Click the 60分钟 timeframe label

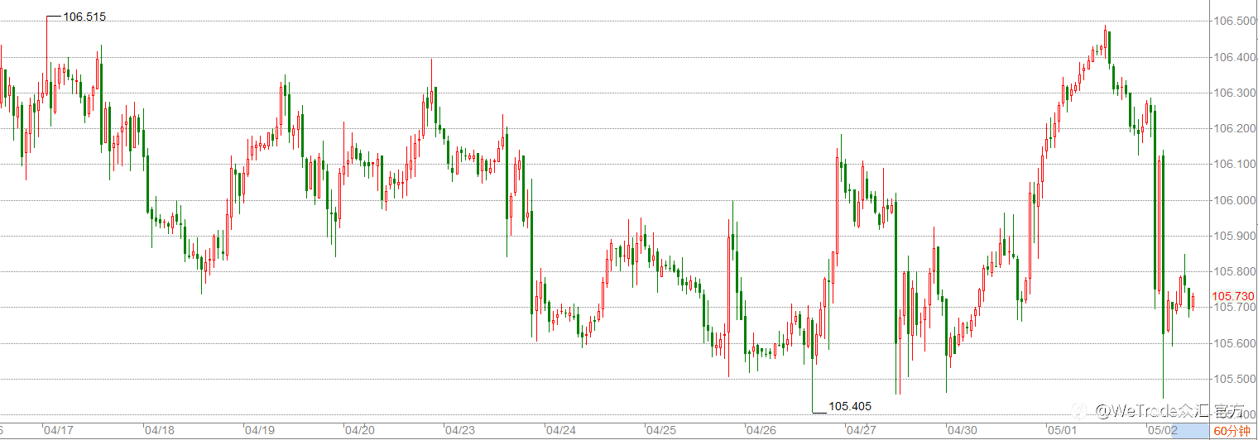(x=1232, y=431)
